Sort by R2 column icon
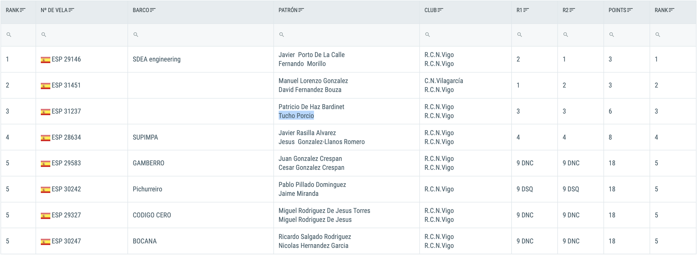The image size is (697, 255). pos(572,10)
